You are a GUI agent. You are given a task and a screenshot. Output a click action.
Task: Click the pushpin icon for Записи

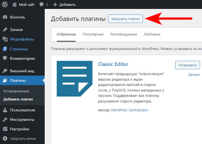(5, 30)
